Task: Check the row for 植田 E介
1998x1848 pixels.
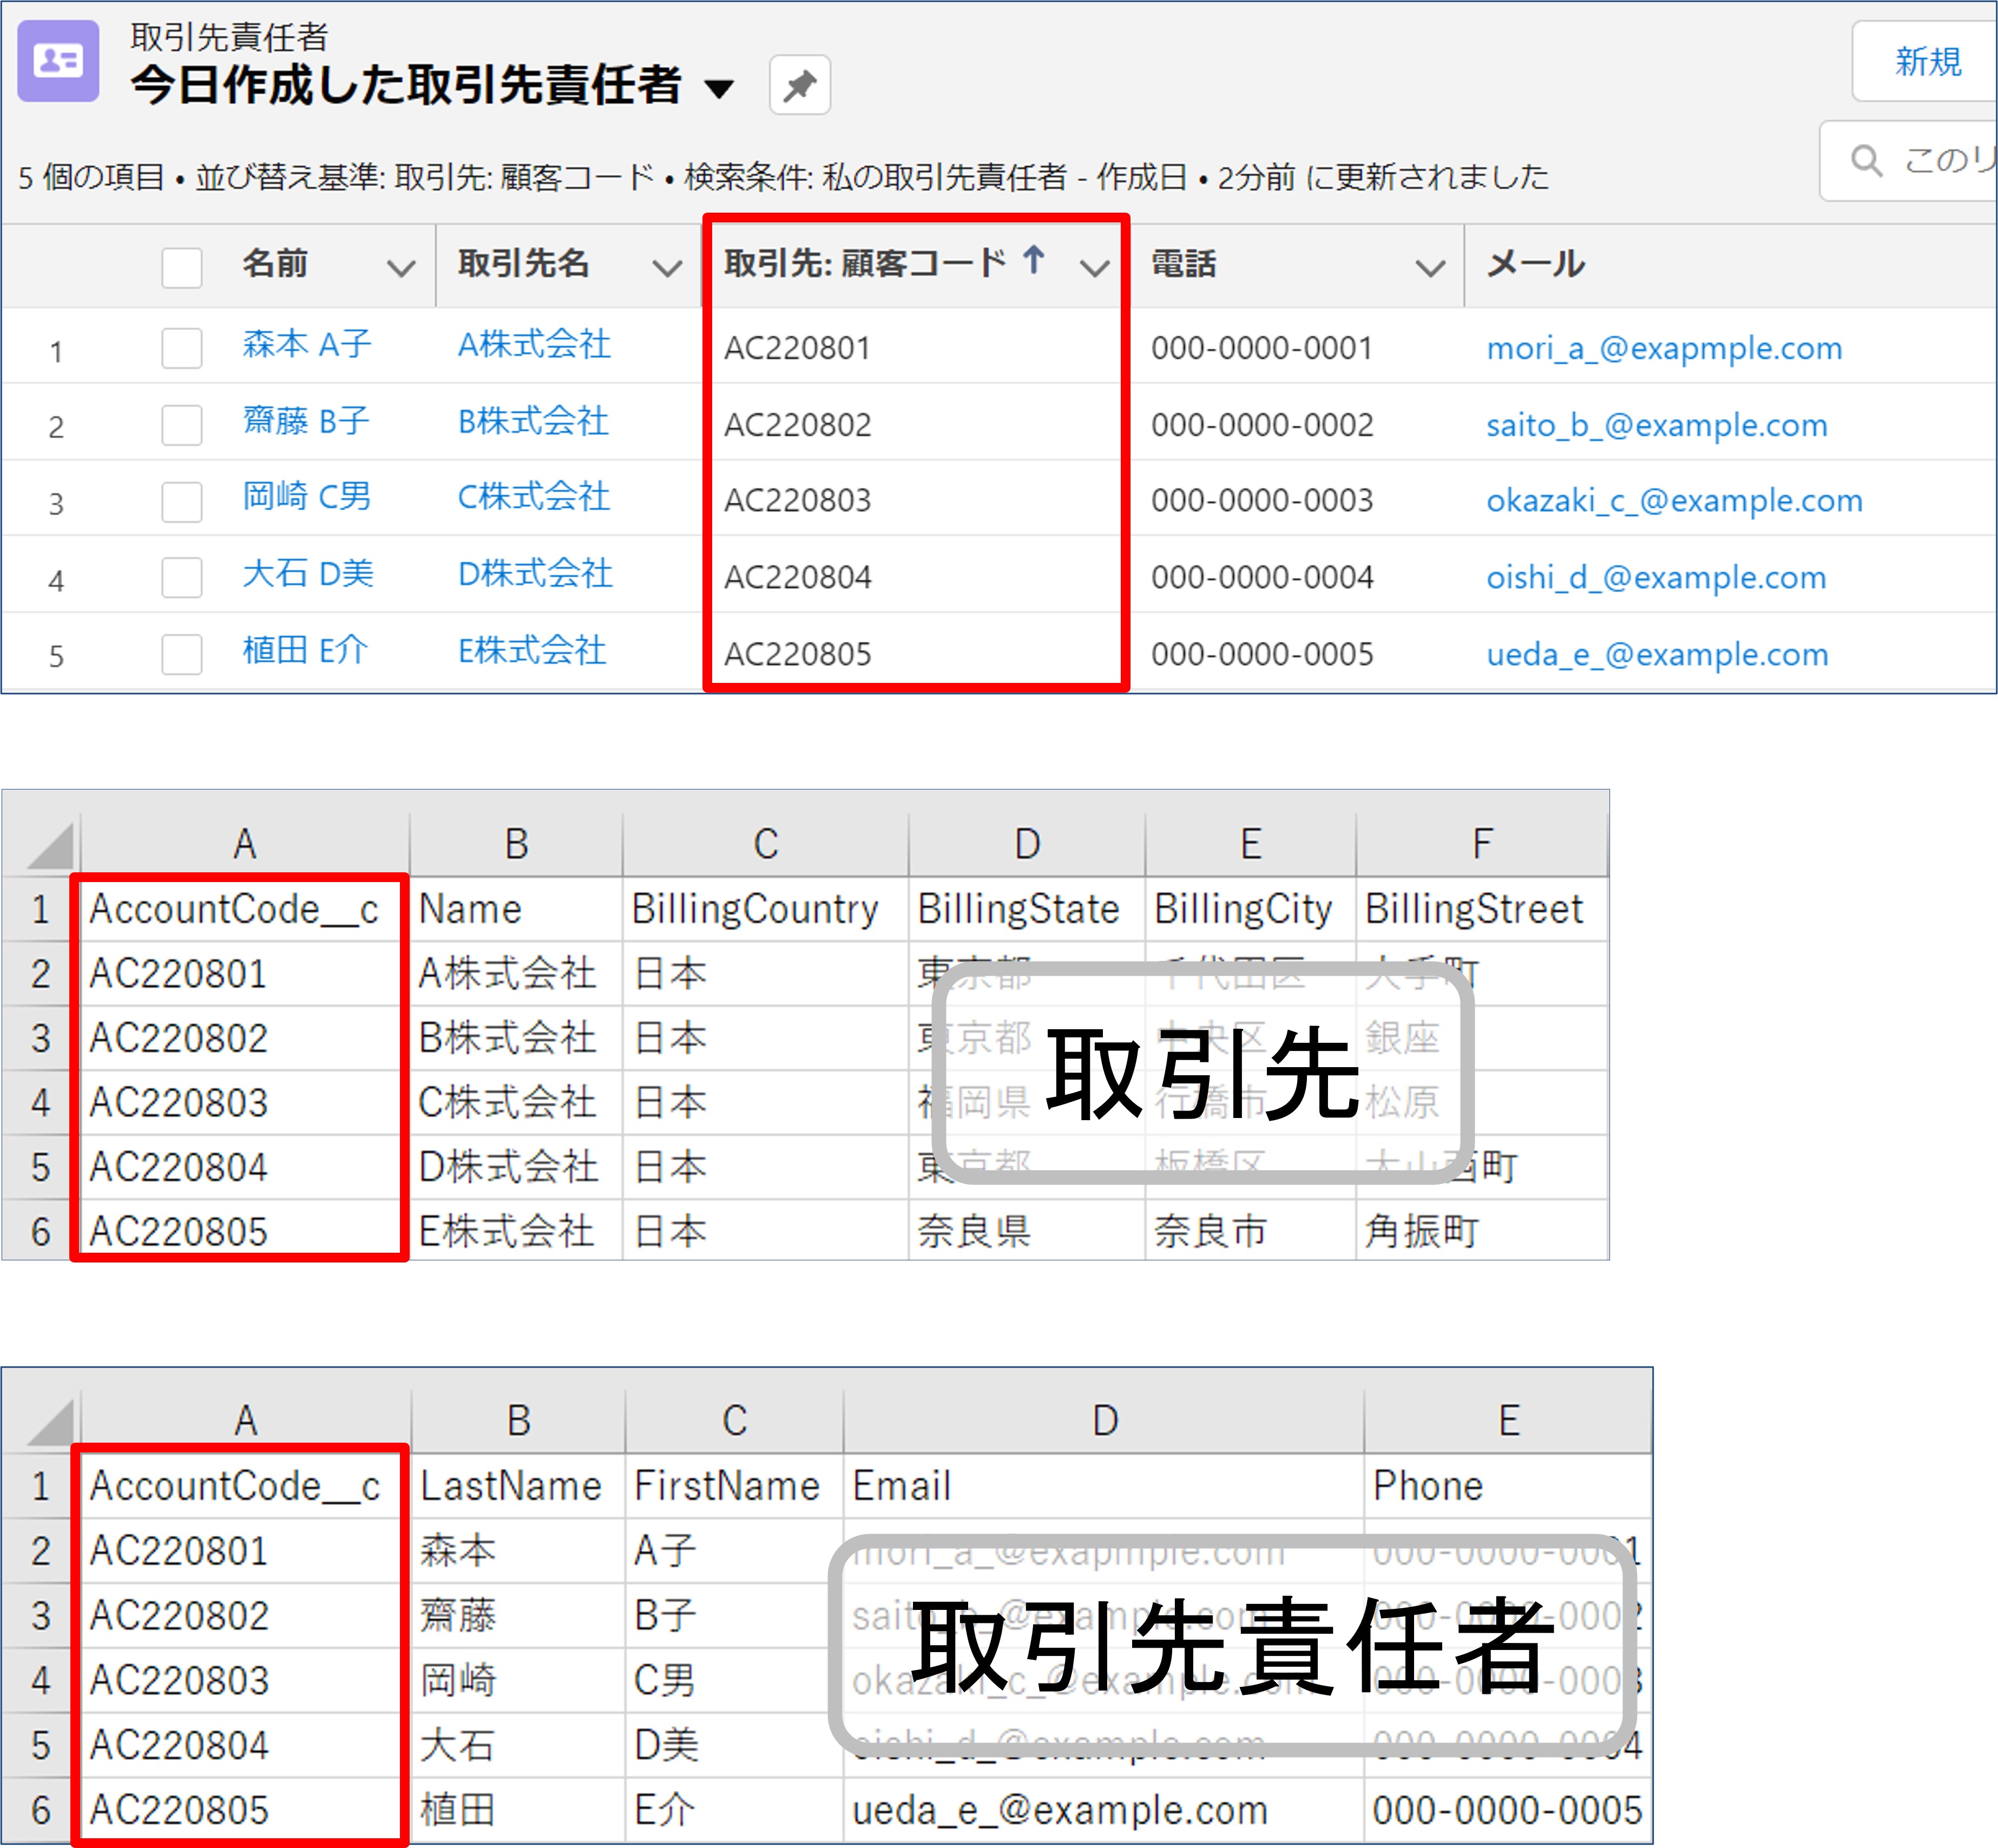Action: pyautogui.click(x=182, y=654)
